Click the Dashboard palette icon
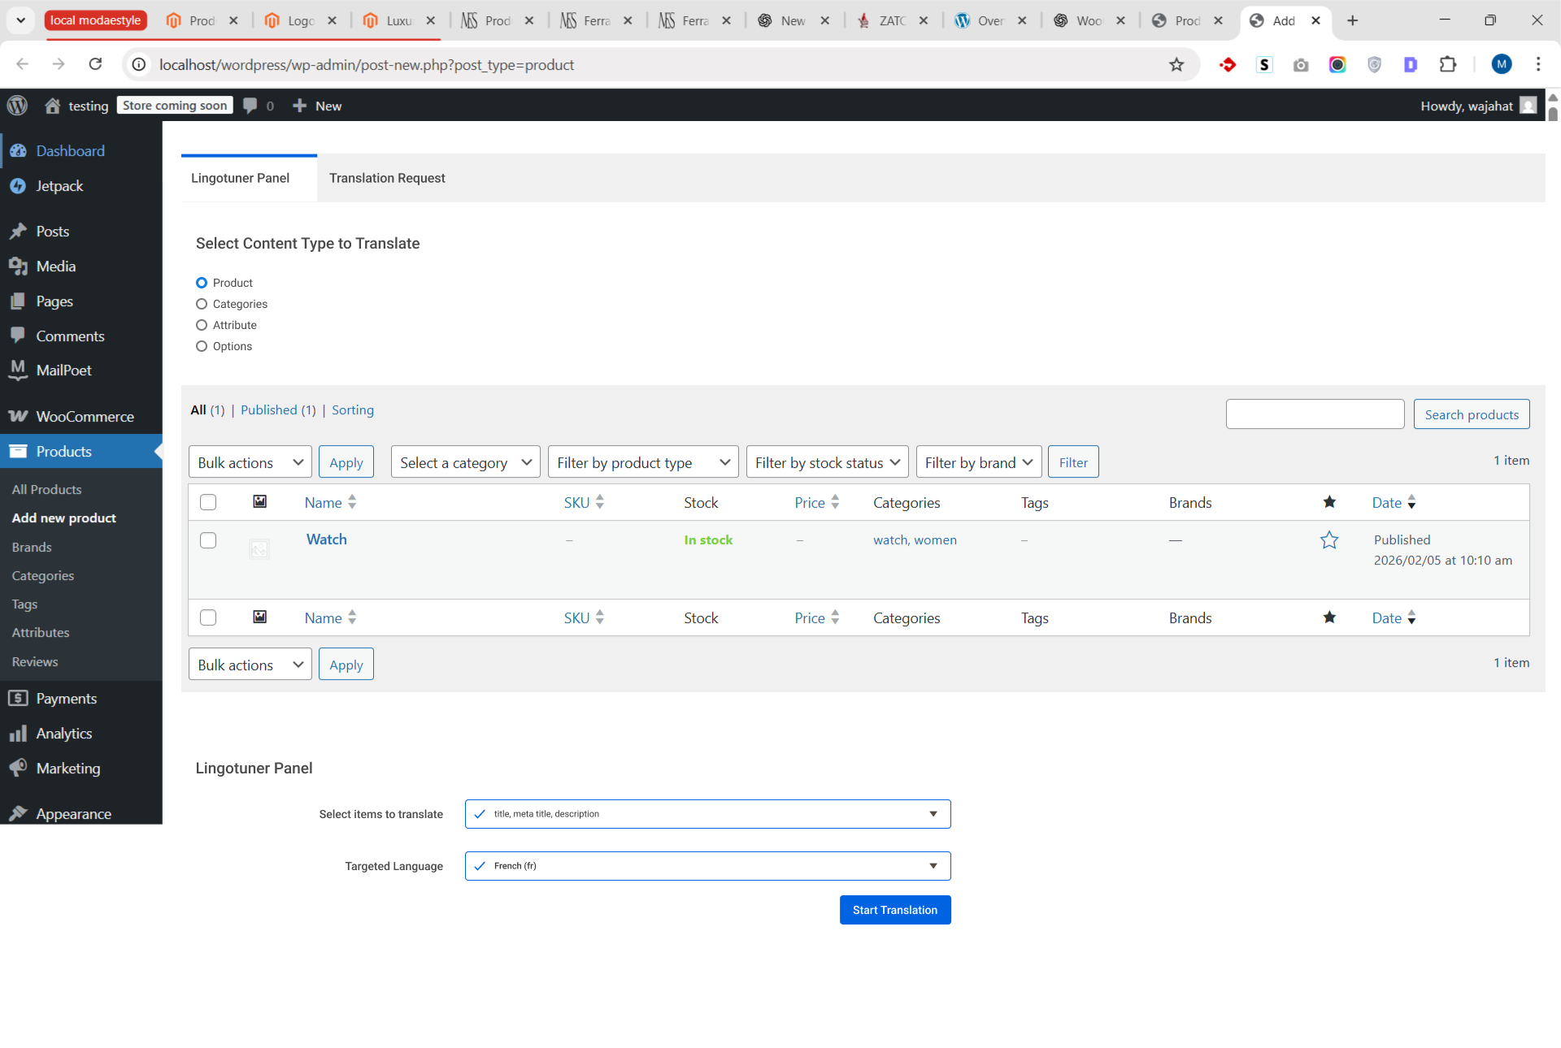1561x1048 pixels. (18, 151)
